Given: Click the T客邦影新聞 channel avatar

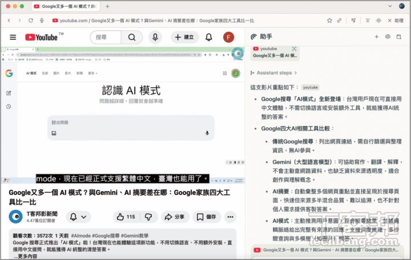Looking at the screenshot, I should [16, 217].
